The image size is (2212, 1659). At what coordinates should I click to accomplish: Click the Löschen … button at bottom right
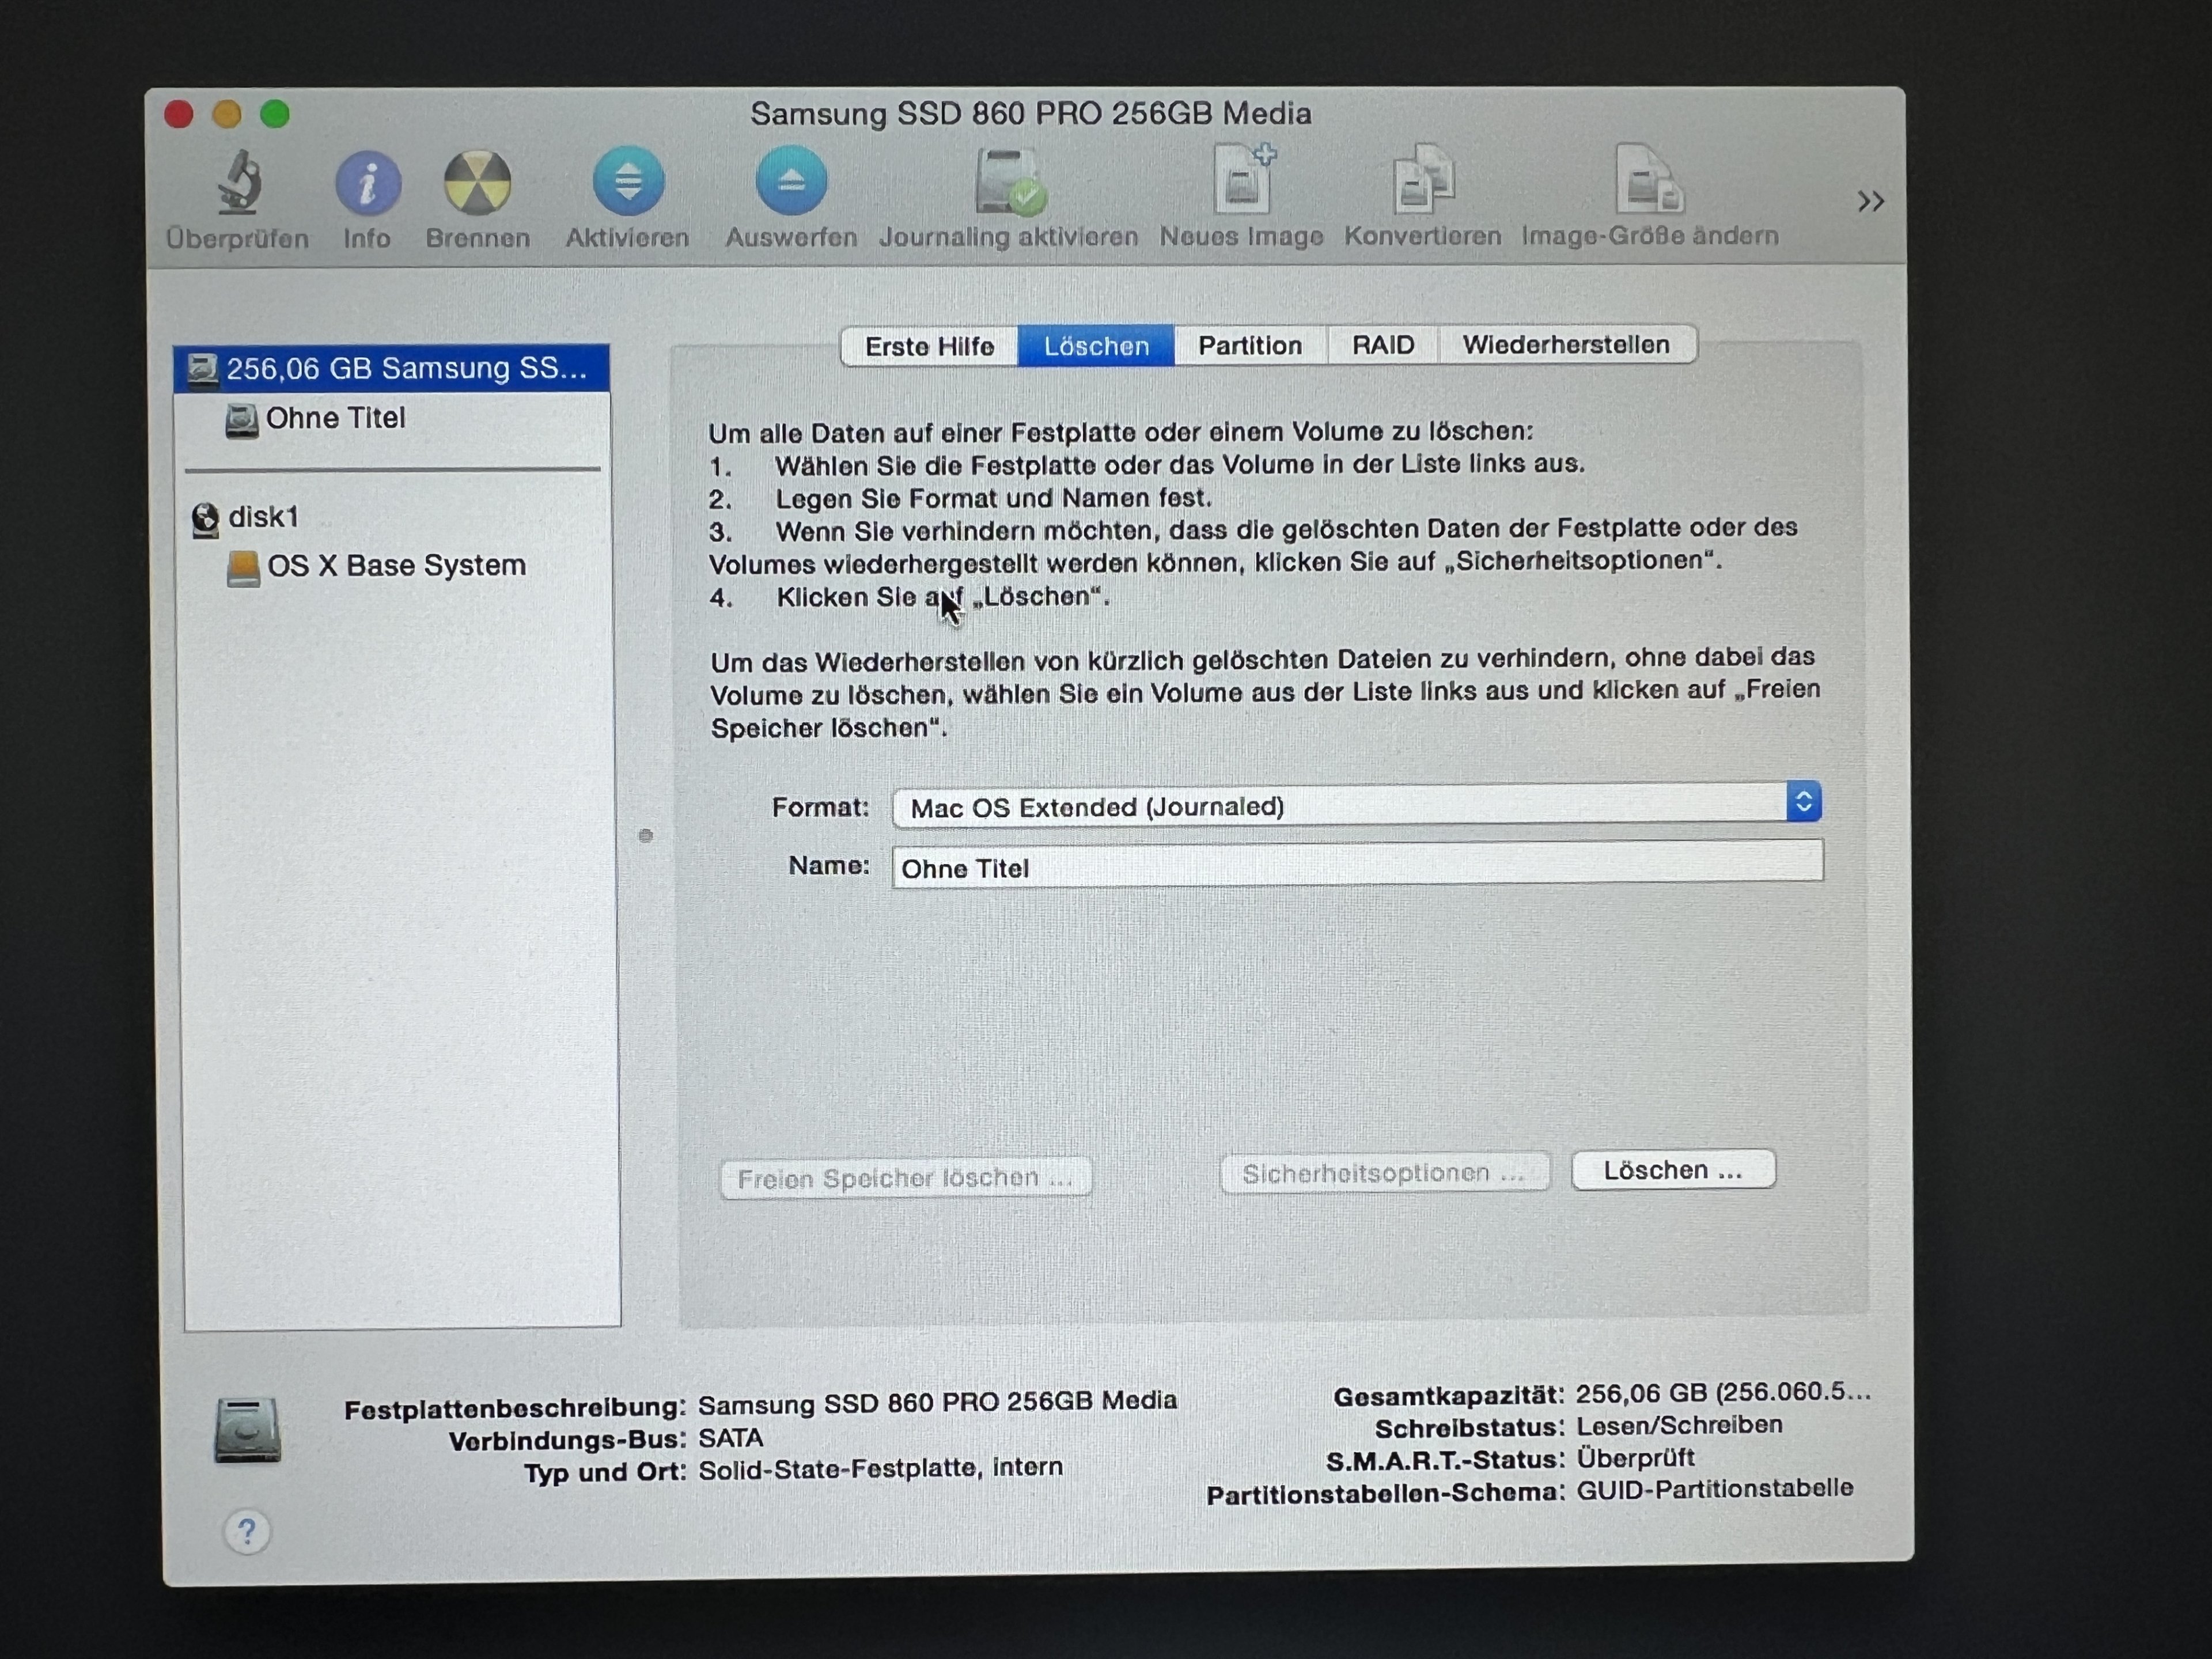click(x=1673, y=1170)
